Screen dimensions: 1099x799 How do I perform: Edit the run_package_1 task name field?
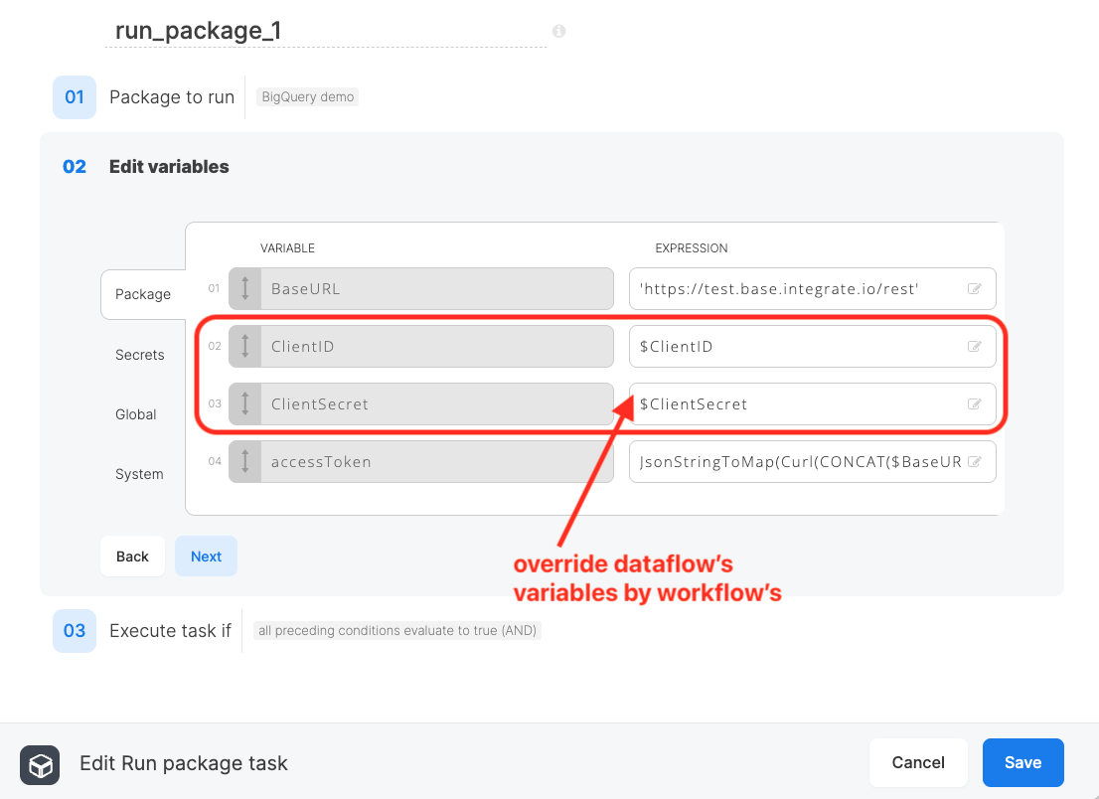coord(326,31)
